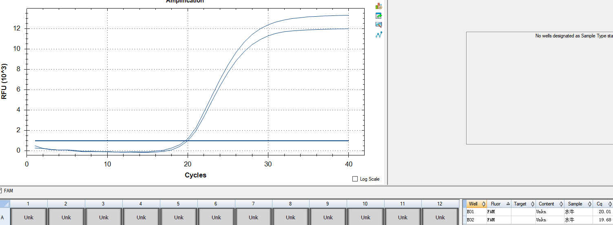
Task: Open the chart settings icon with gear
Action: (379, 6)
